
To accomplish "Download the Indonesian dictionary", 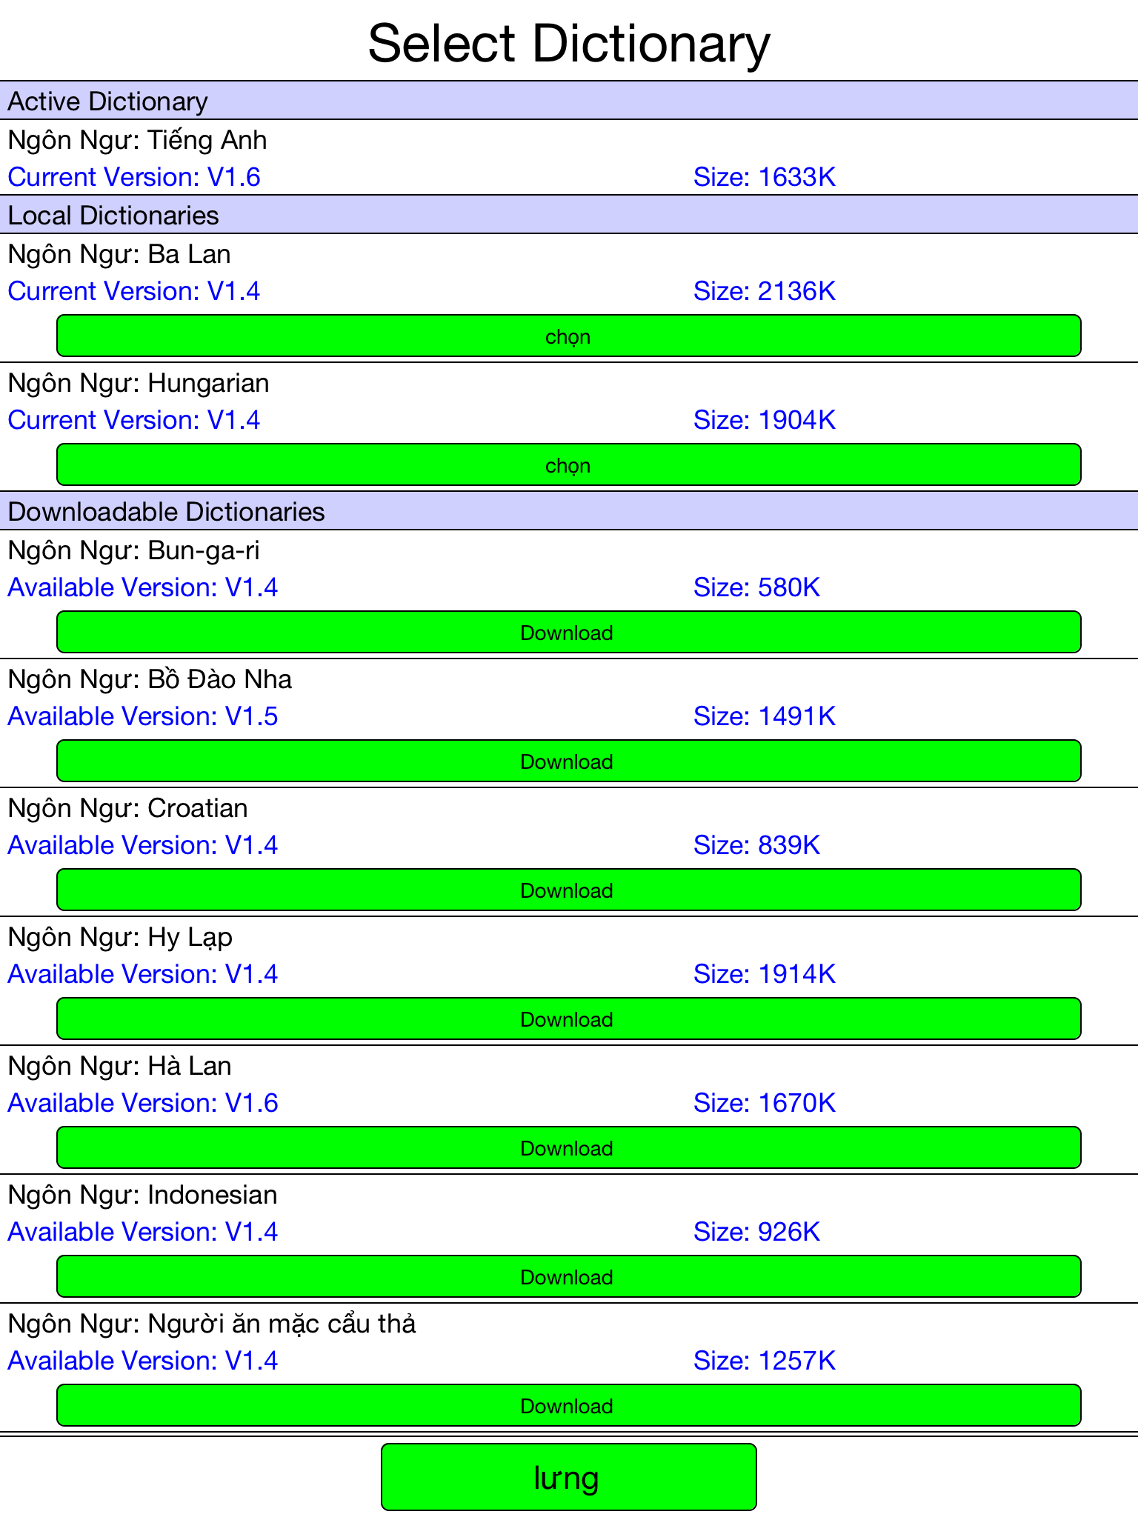I will point(568,1276).
